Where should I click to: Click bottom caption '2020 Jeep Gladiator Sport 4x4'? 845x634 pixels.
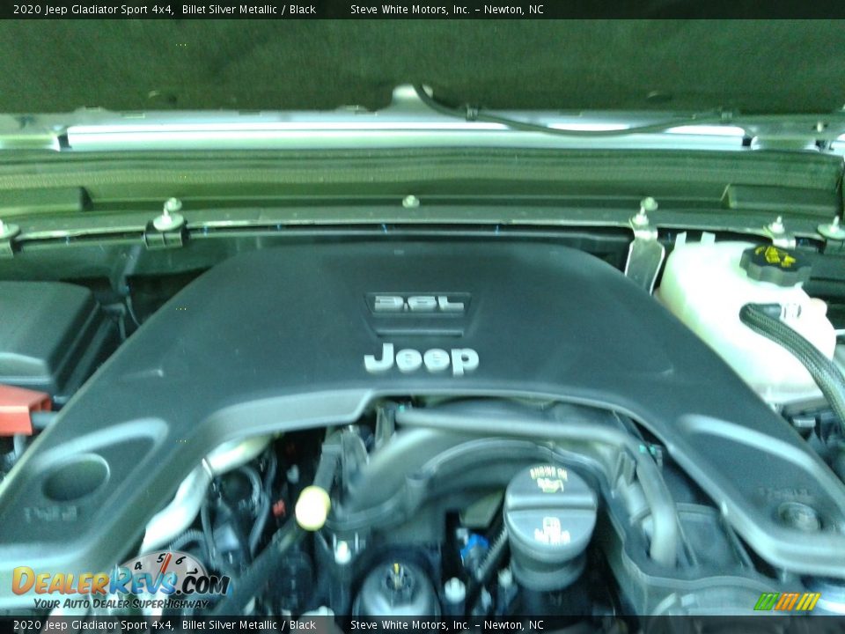[x=92, y=625]
